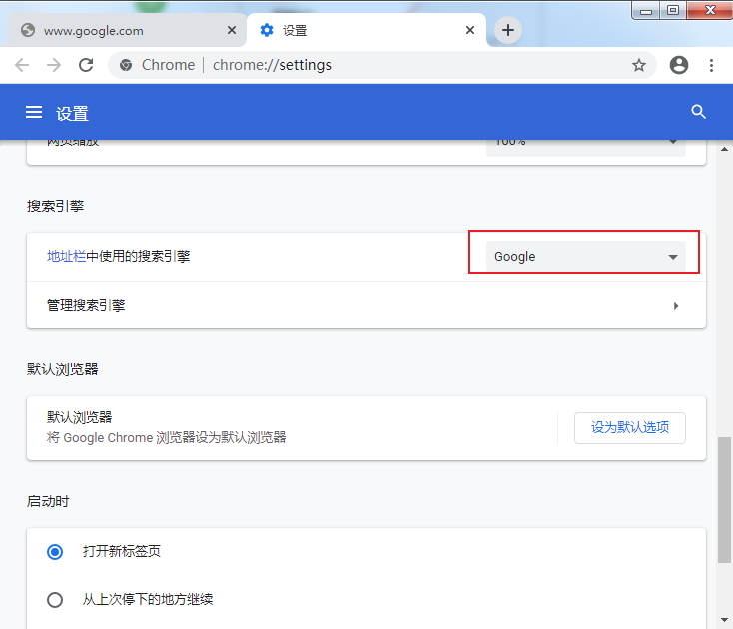Click the 设为默认选项 button
The height and width of the screenshot is (629, 733).
pyautogui.click(x=630, y=428)
